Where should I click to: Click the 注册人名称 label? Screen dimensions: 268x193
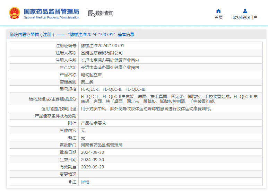66,53
